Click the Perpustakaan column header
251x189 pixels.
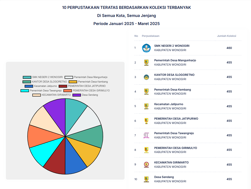(151, 36)
